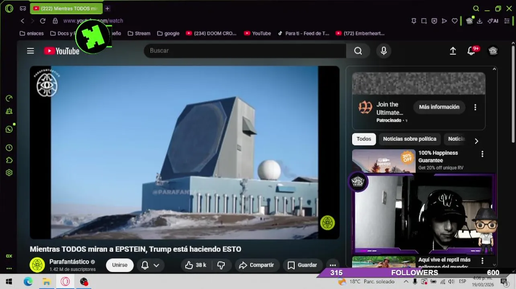This screenshot has width=516, height=289.
Task: Click the browser tab search magnifier
Action: tap(476, 8)
